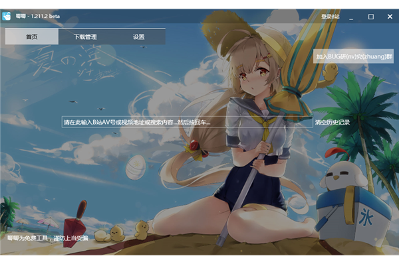The image size is (399, 264).
Task: Switch to the 首页 tab
Action: pyautogui.click(x=32, y=36)
